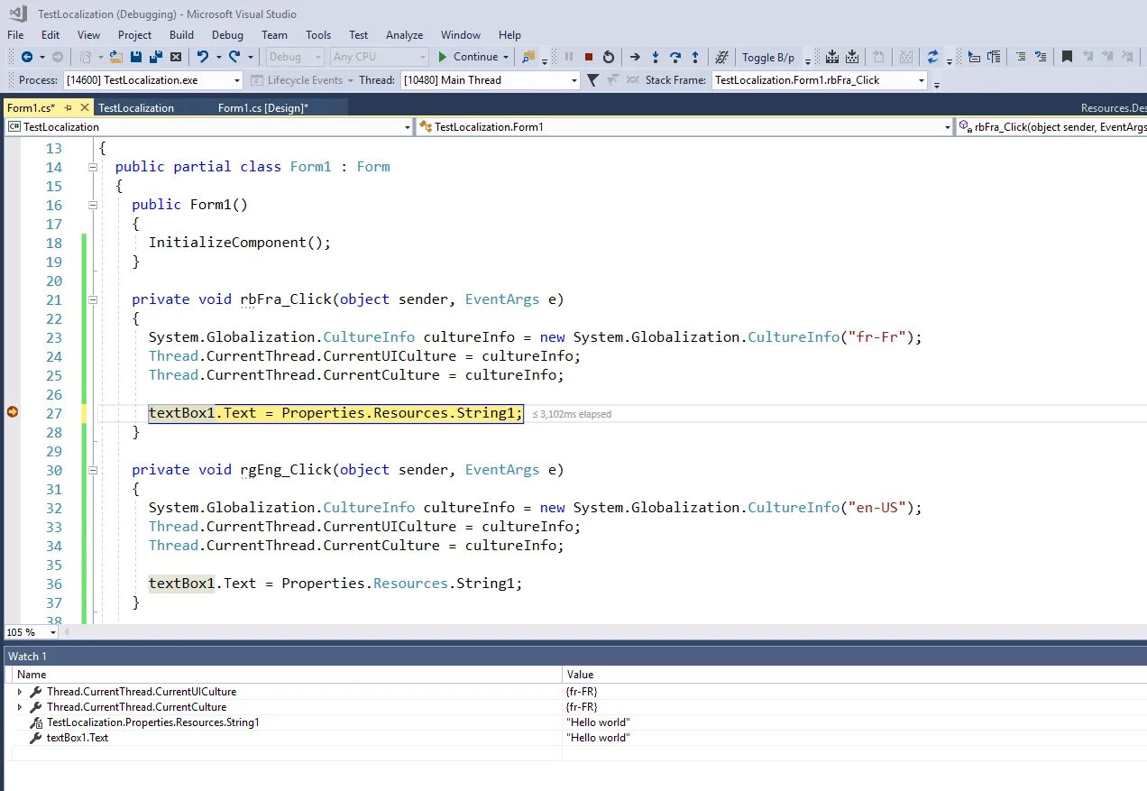Click the Undo arrow icon

tap(202, 57)
